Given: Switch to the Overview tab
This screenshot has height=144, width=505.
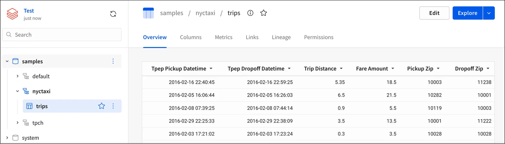Looking at the screenshot, I should [155, 37].
